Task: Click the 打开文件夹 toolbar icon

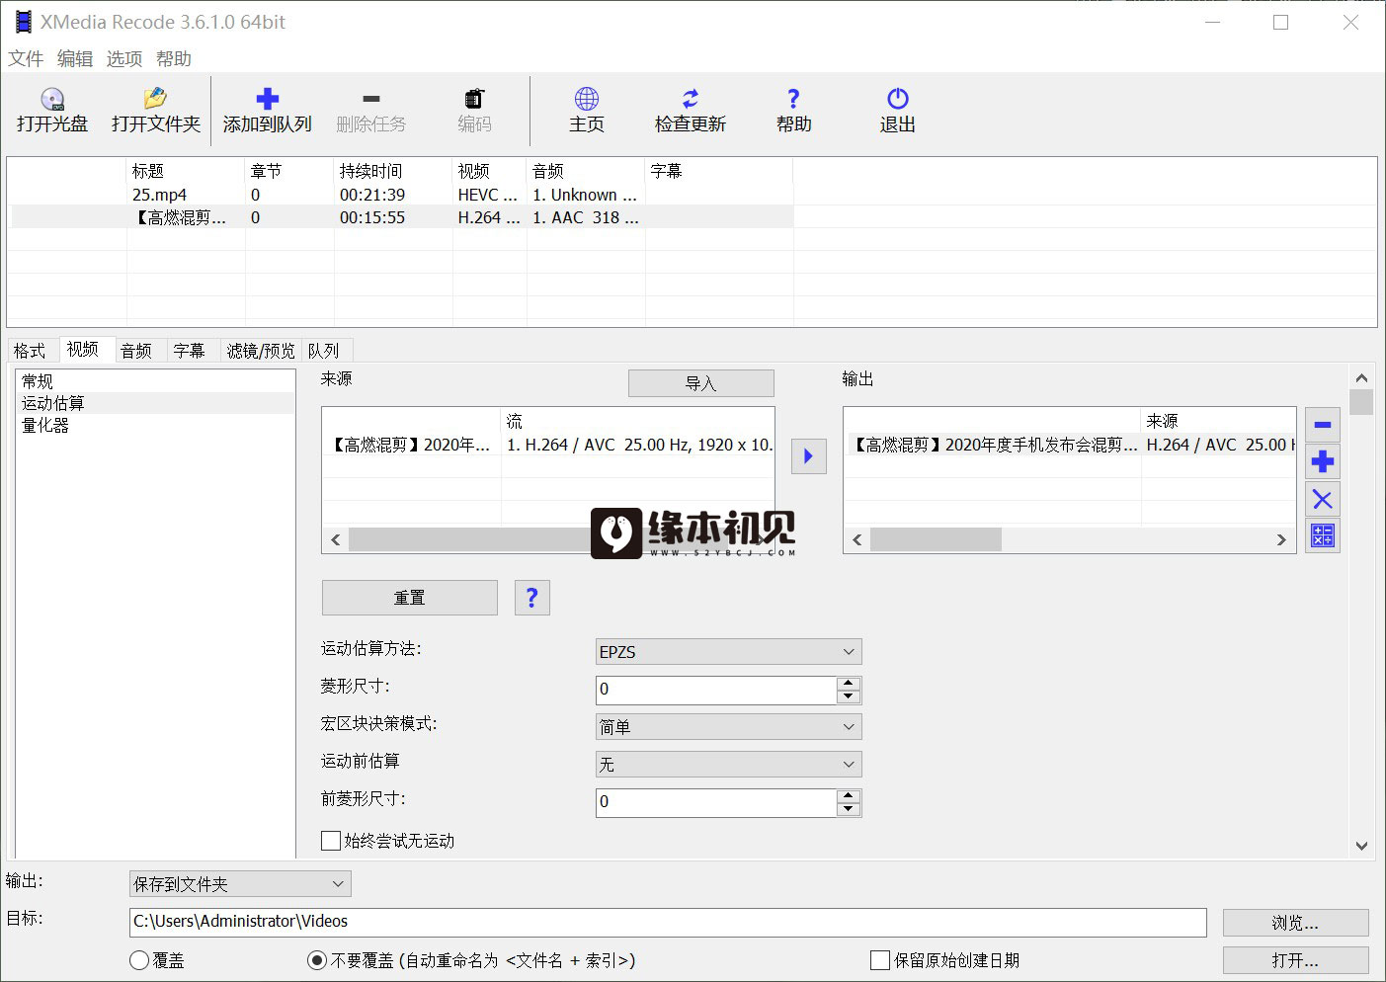Action: (155, 99)
